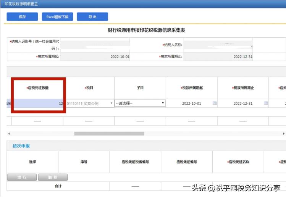Click the 导出 export button

pyautogui.click(x=92, y=17)
